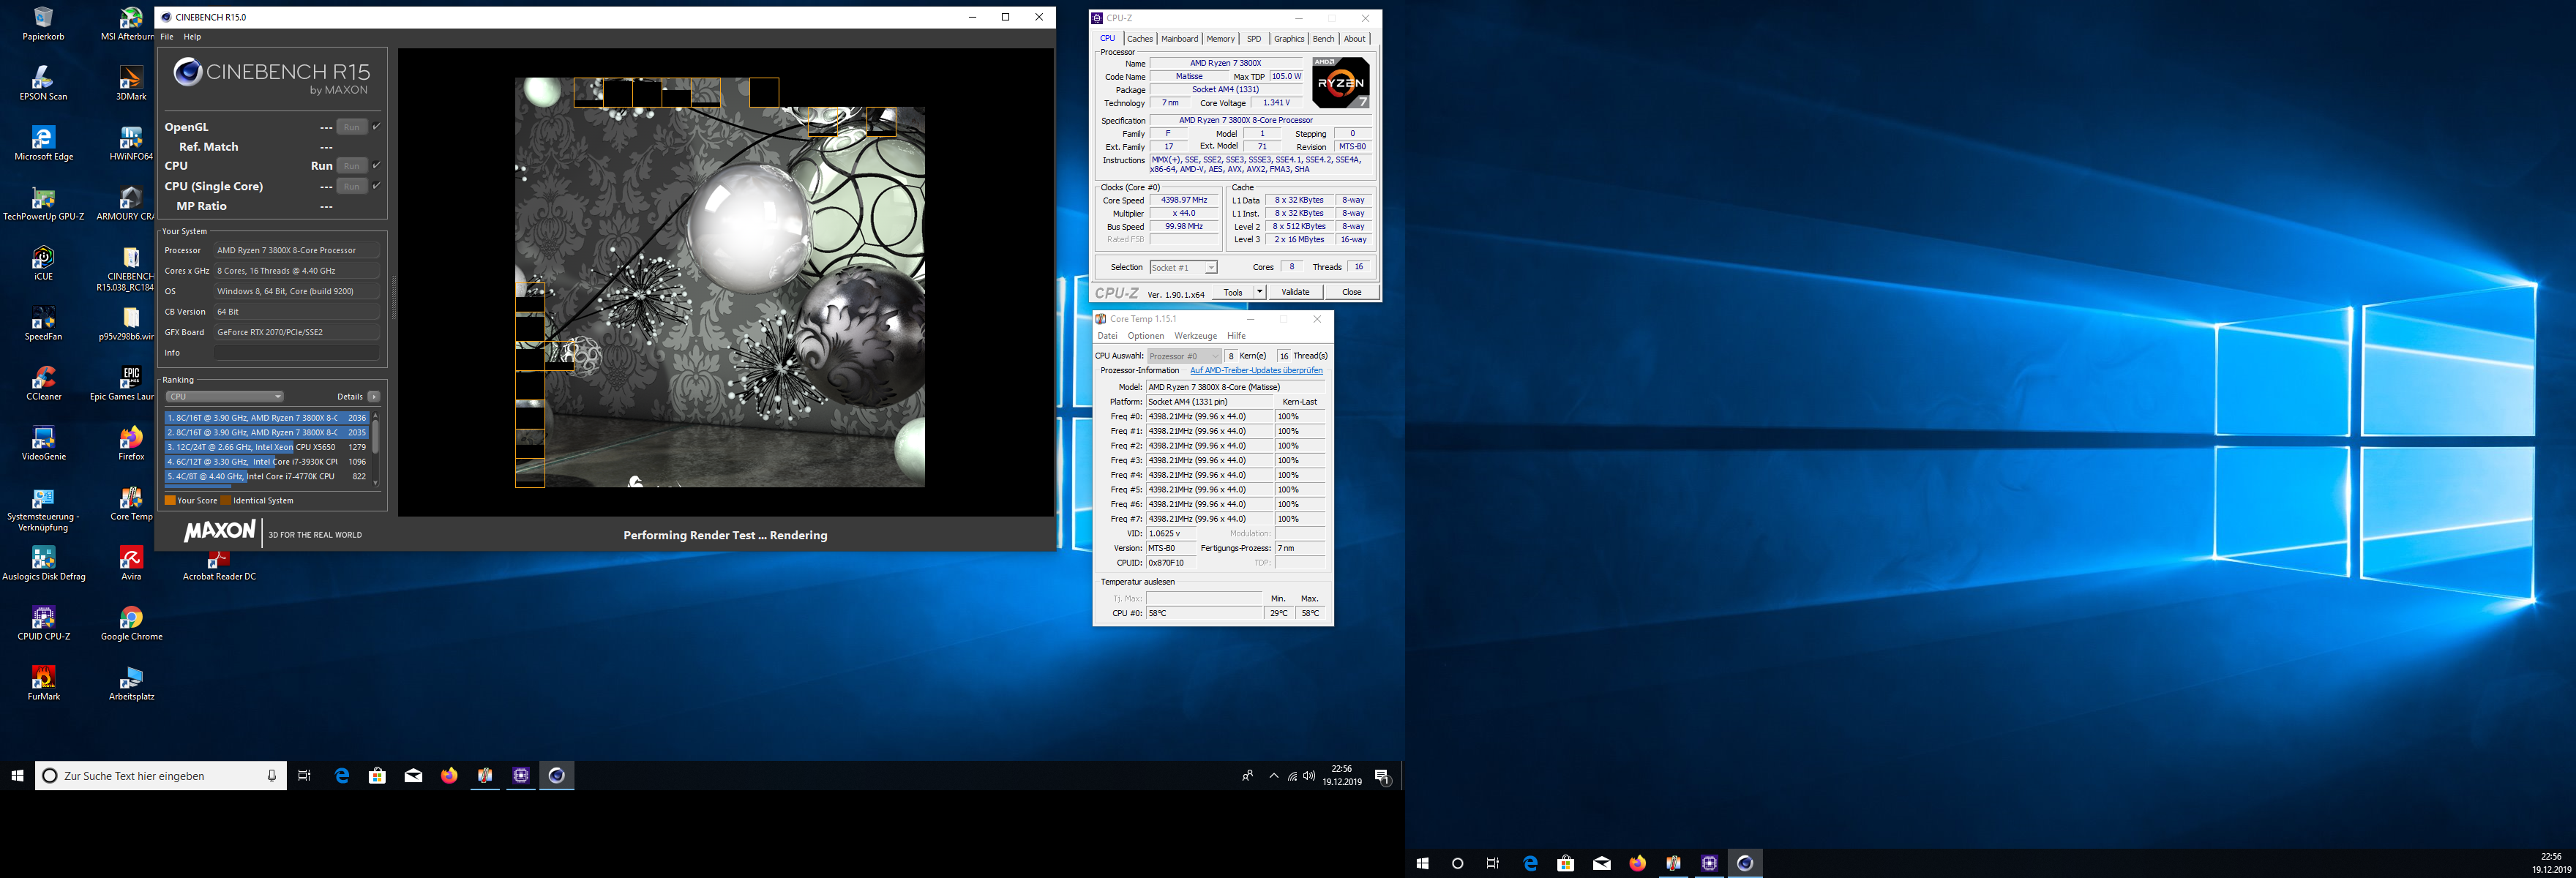Click the Validate button in CPU-Z
Screen dimensions: 2576x878
point(1295,292)
